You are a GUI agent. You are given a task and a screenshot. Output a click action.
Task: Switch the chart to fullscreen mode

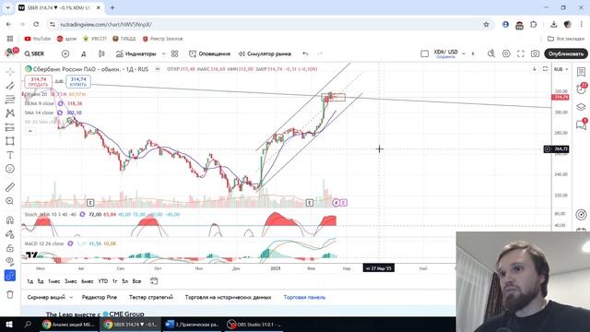tap(520, 53)
